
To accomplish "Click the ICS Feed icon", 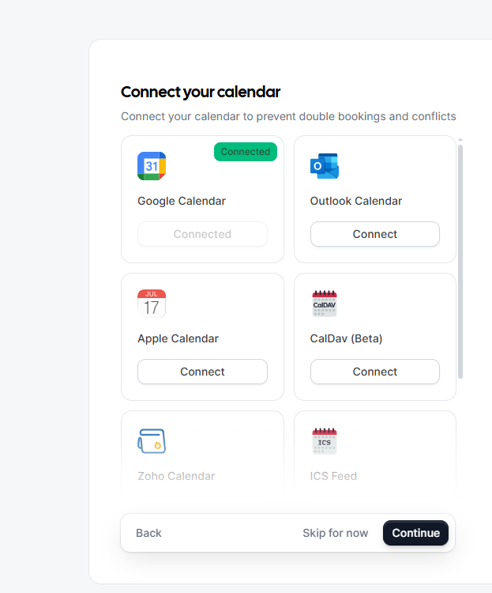I will coord(325,441).
